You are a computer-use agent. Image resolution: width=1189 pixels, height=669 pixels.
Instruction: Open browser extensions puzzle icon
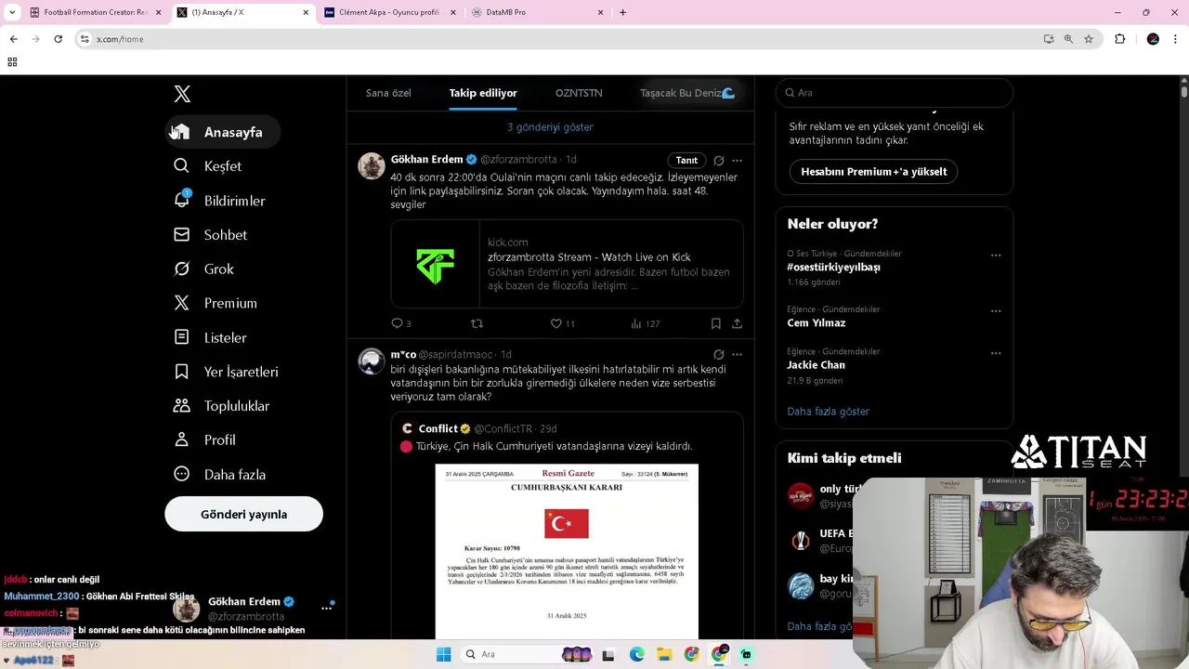click(1119, 39)
